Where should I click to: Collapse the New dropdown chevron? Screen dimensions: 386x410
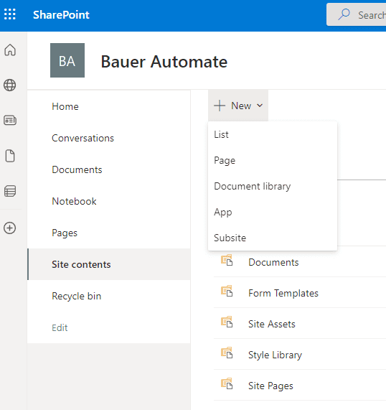pos(260,106)
